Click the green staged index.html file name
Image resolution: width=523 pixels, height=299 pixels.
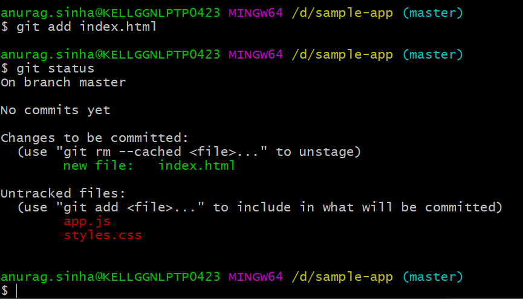[197, 166]
